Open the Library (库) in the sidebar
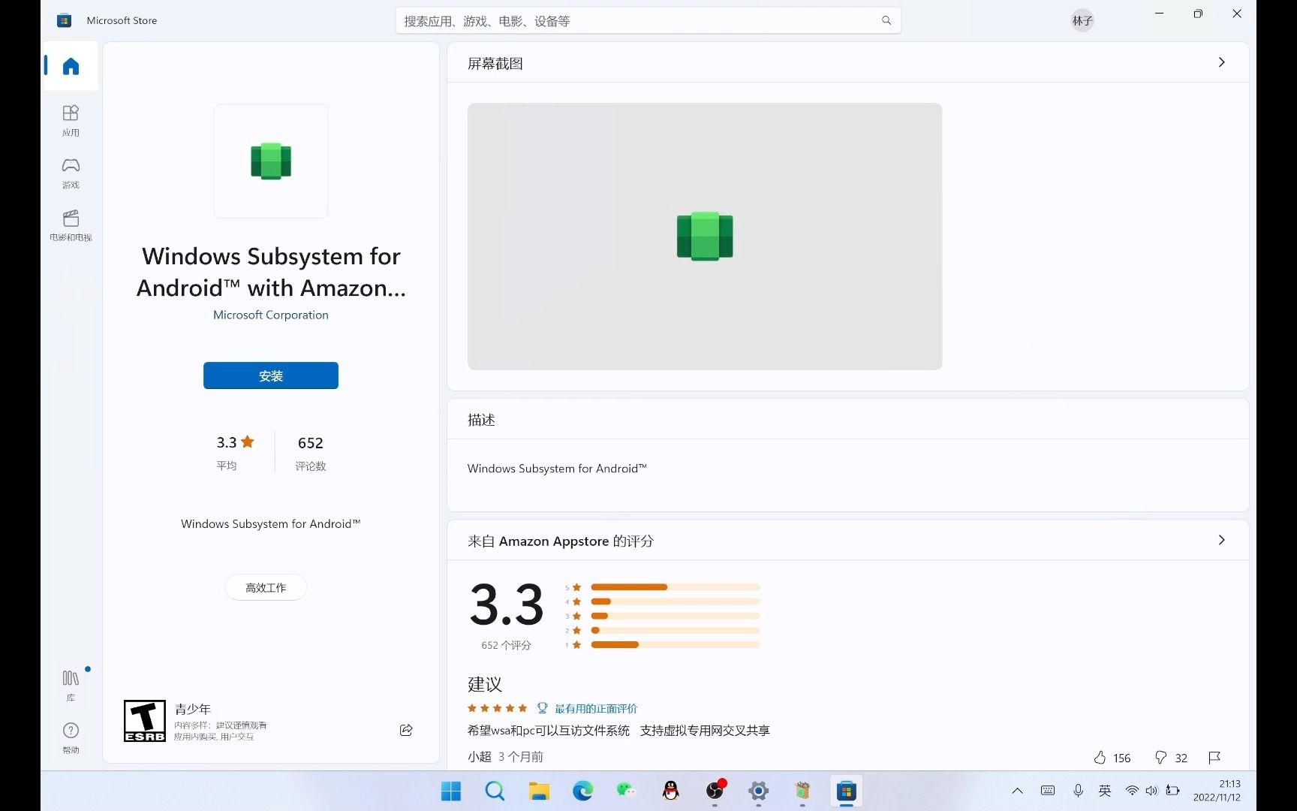This screenshot has height=811, width=1297. click(71, 686)
